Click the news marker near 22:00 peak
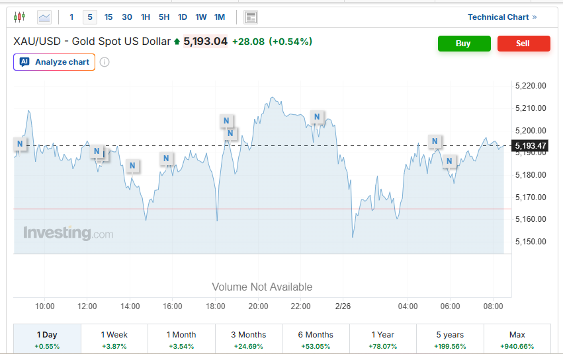563x354 pixels. point(317,117)
